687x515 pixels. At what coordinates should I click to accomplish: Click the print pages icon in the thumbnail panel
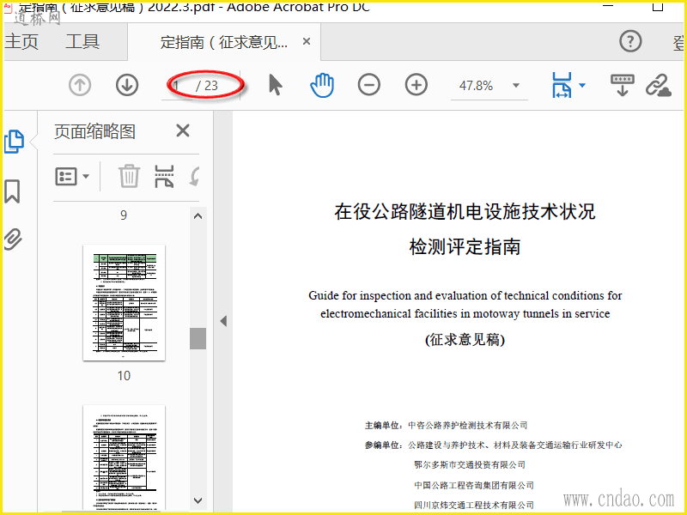point(164,177)
